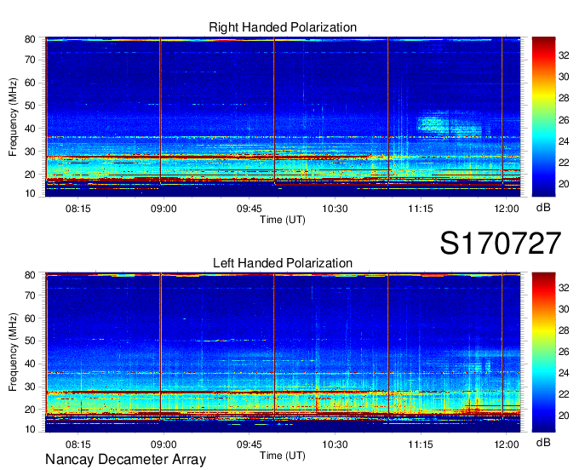Image resolution: width=579 pixels, height=470 pixels.
Task: Click the 09:00 tick label on lower plot
Action: coord(163,444)
